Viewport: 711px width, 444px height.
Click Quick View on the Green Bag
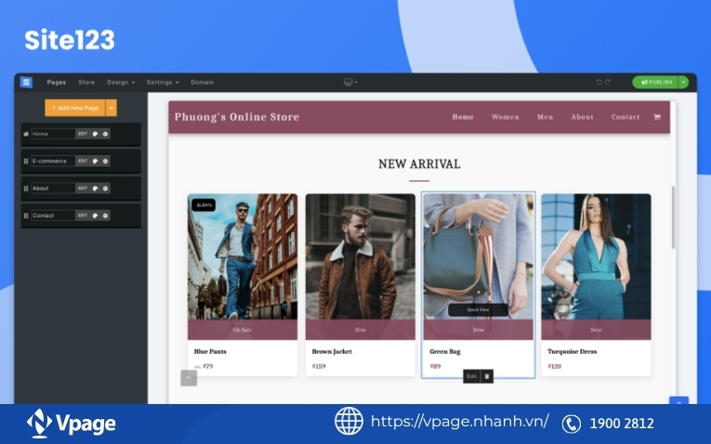[479, 310]
